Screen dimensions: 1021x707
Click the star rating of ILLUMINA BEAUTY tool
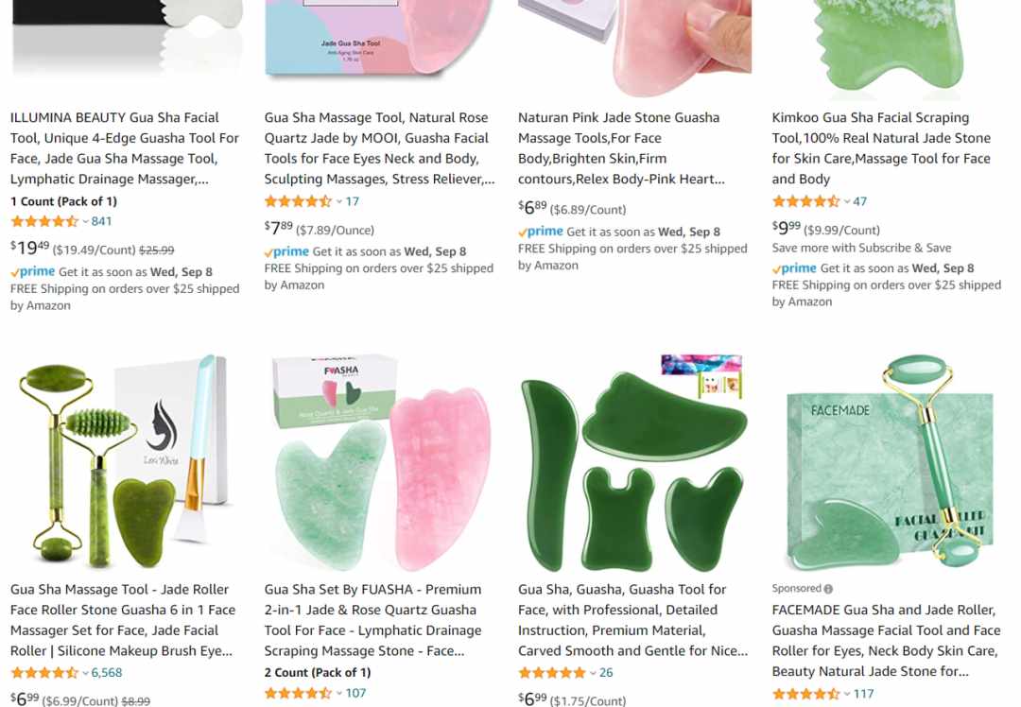click(x=44, y=221)
